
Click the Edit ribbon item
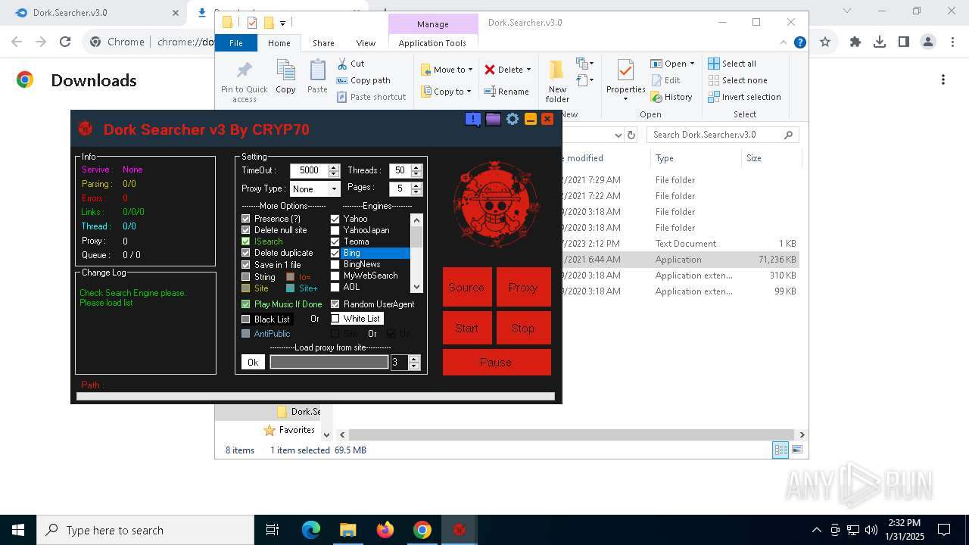tap(665, 80)
